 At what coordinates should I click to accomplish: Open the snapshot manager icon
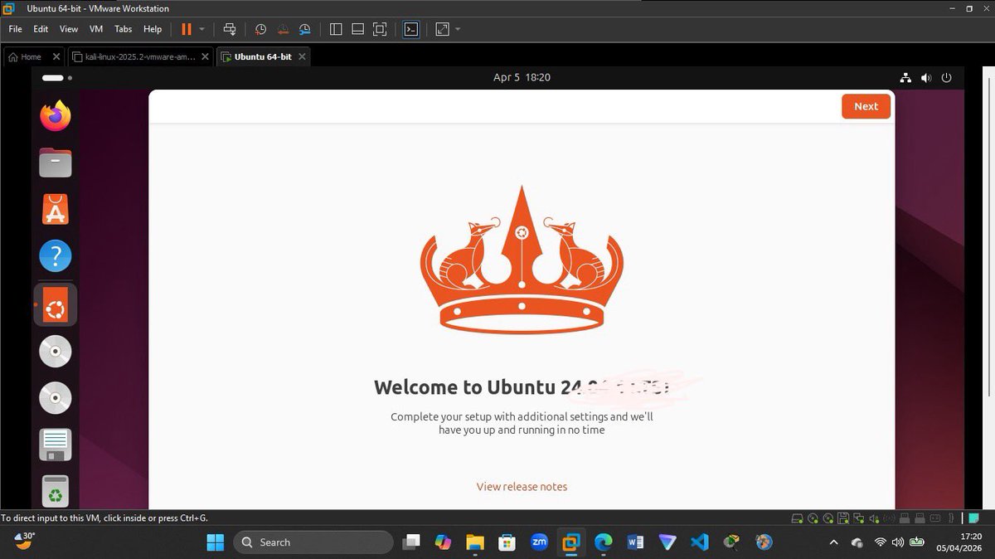coord(305,29)
